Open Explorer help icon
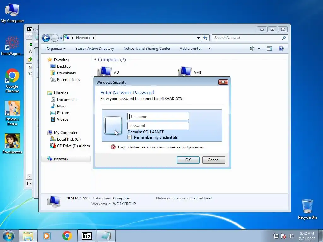Image resolution: width=323 pixels, height=242 pixels. 281,49
